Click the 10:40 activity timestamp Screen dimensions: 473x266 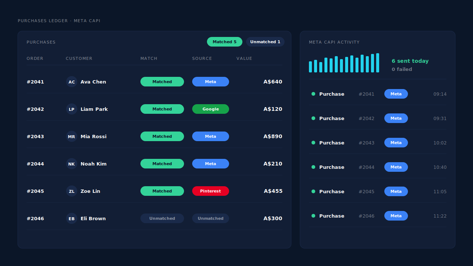click(x=440, y=167)
